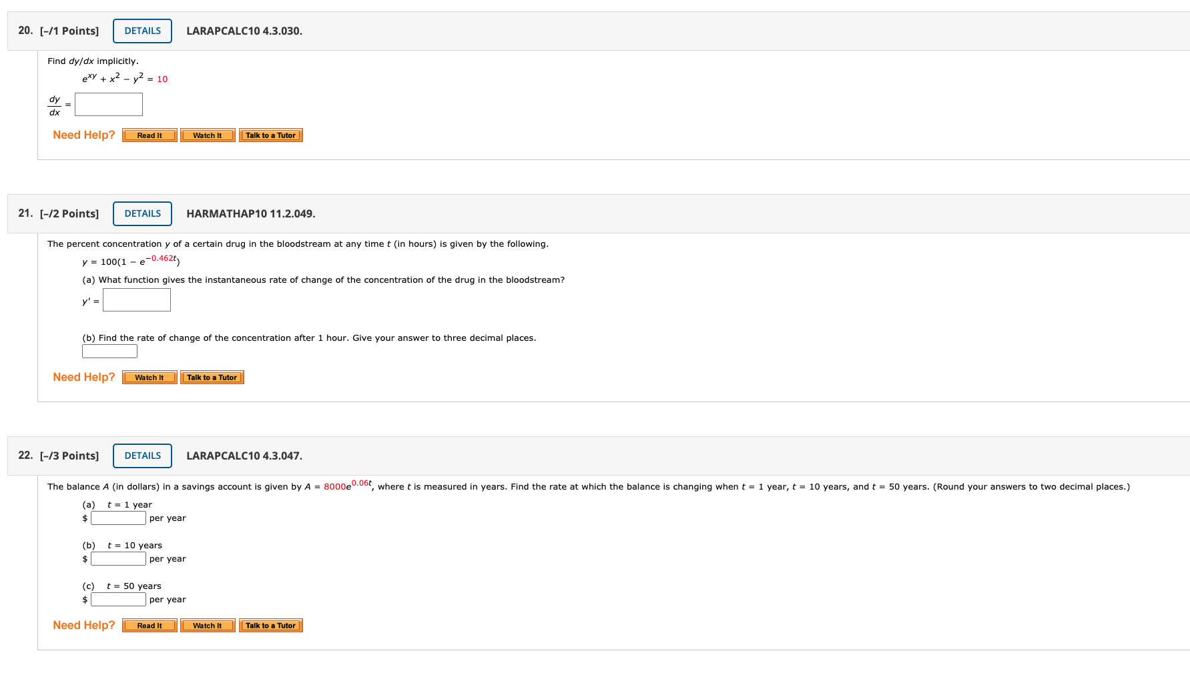Click Talk to a Tutor for question 20

(271, 135)
